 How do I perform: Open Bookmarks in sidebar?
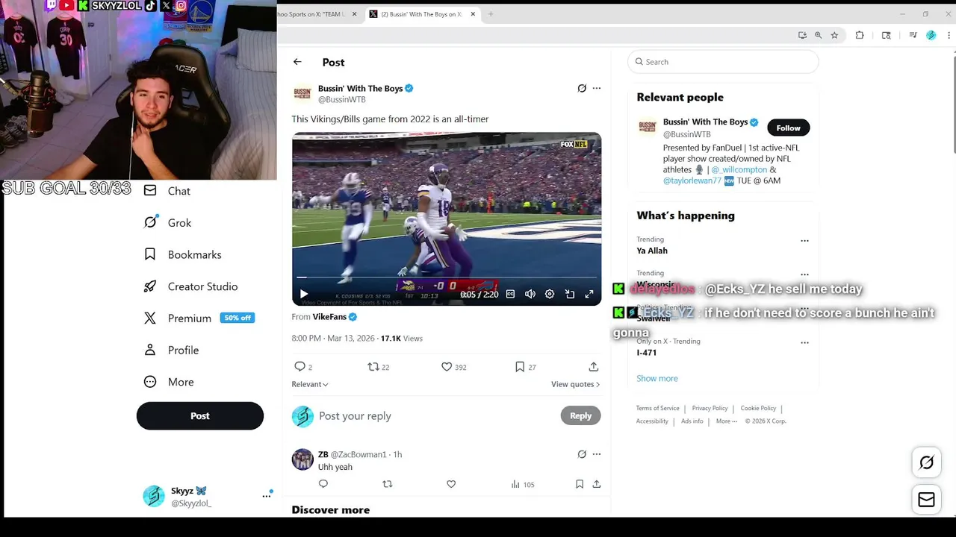(x=182, y=254)
